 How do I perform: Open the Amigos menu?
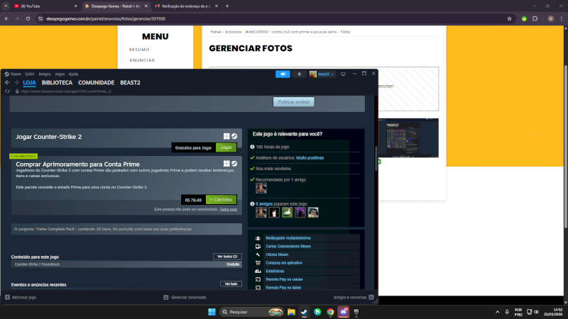pos(45,74)
